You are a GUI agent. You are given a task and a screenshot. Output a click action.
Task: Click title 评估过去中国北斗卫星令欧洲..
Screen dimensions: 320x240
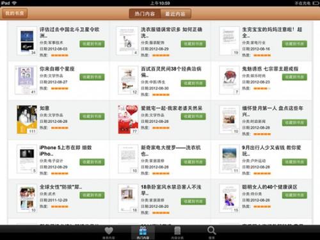coord(70,33)
